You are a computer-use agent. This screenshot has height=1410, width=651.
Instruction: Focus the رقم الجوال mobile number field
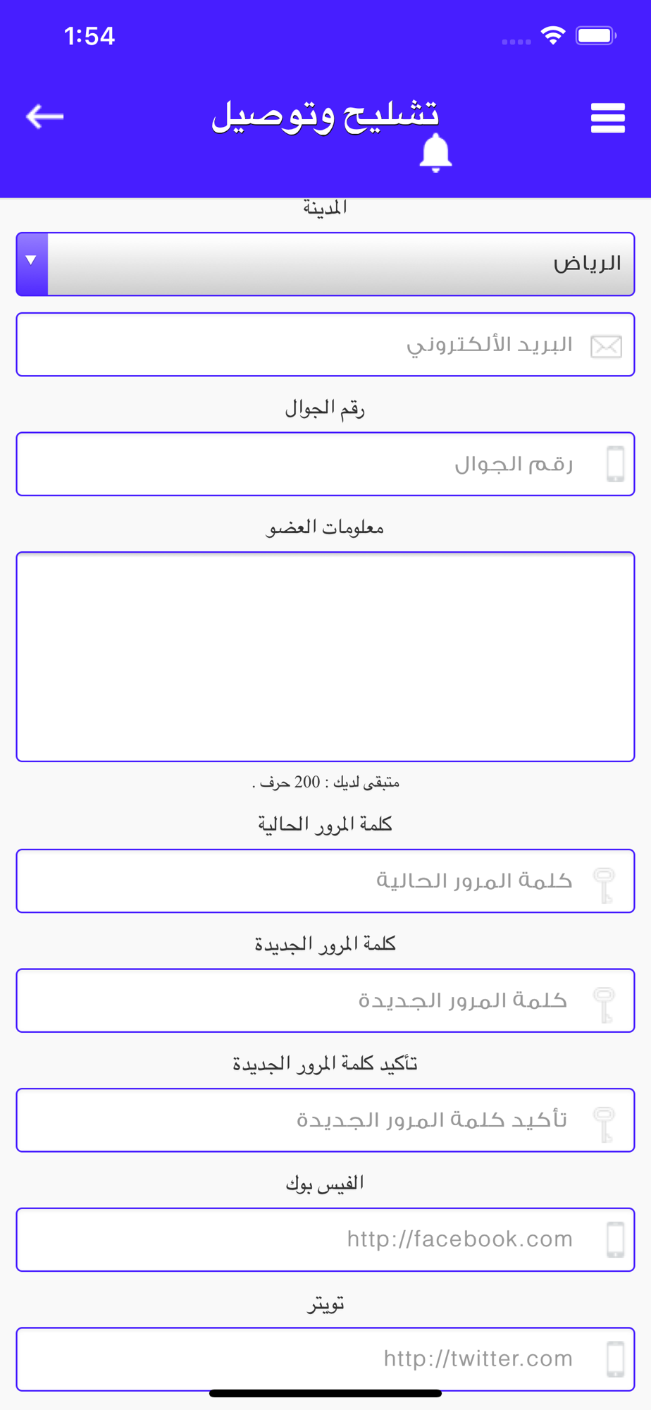[x=325, y=464]
